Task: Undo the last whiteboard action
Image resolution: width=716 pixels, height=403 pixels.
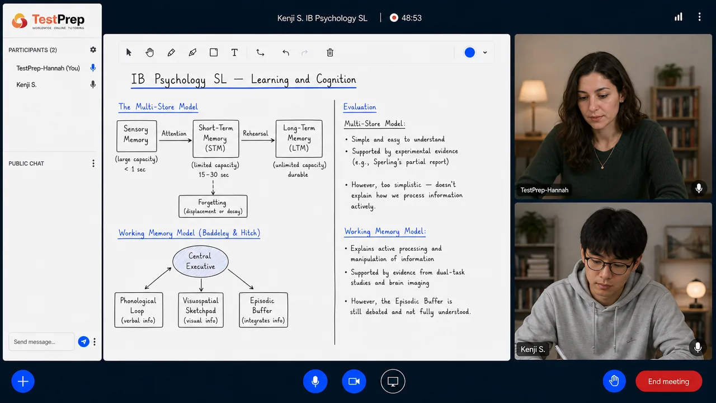Action: pyautogui.click(x=286, y=53)
